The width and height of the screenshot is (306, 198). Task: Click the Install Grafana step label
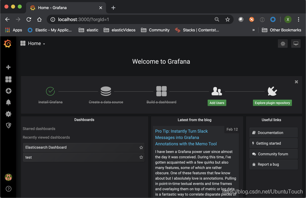tap(50, 102)
